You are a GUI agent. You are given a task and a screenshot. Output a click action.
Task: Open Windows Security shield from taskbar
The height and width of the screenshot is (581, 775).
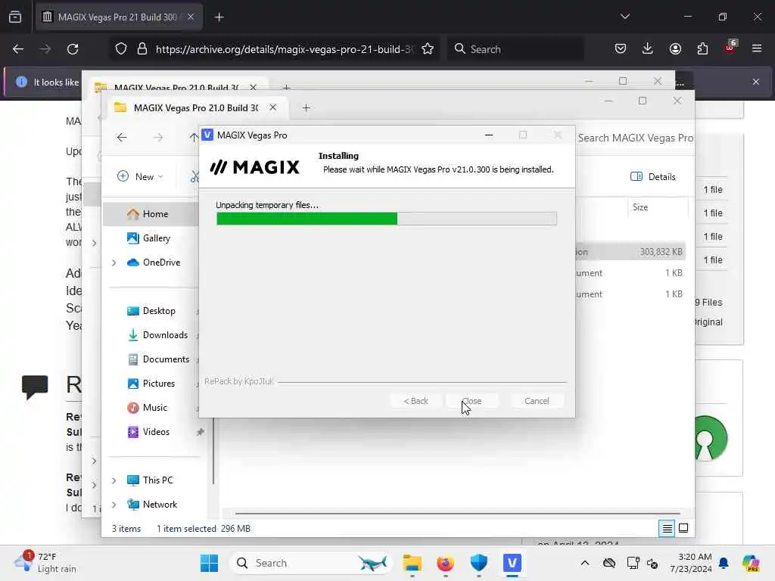tap(479, 563)
